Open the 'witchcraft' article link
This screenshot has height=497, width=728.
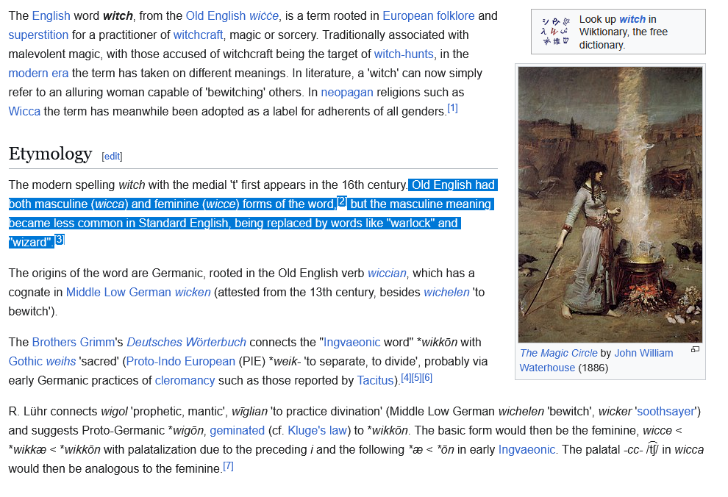(199, 35)
